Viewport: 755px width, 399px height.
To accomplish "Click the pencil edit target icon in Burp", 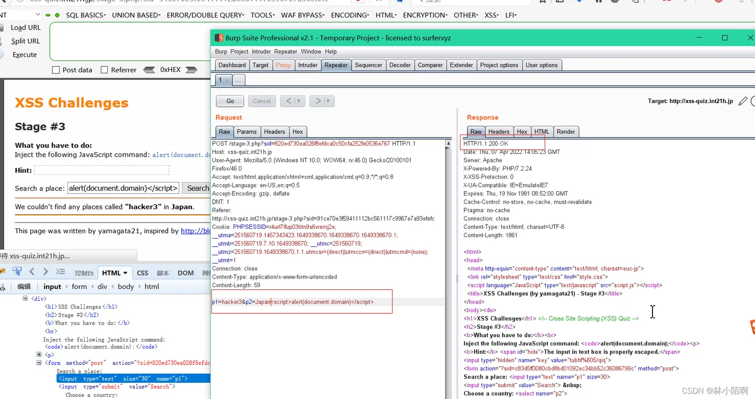I will pos(743,101).
